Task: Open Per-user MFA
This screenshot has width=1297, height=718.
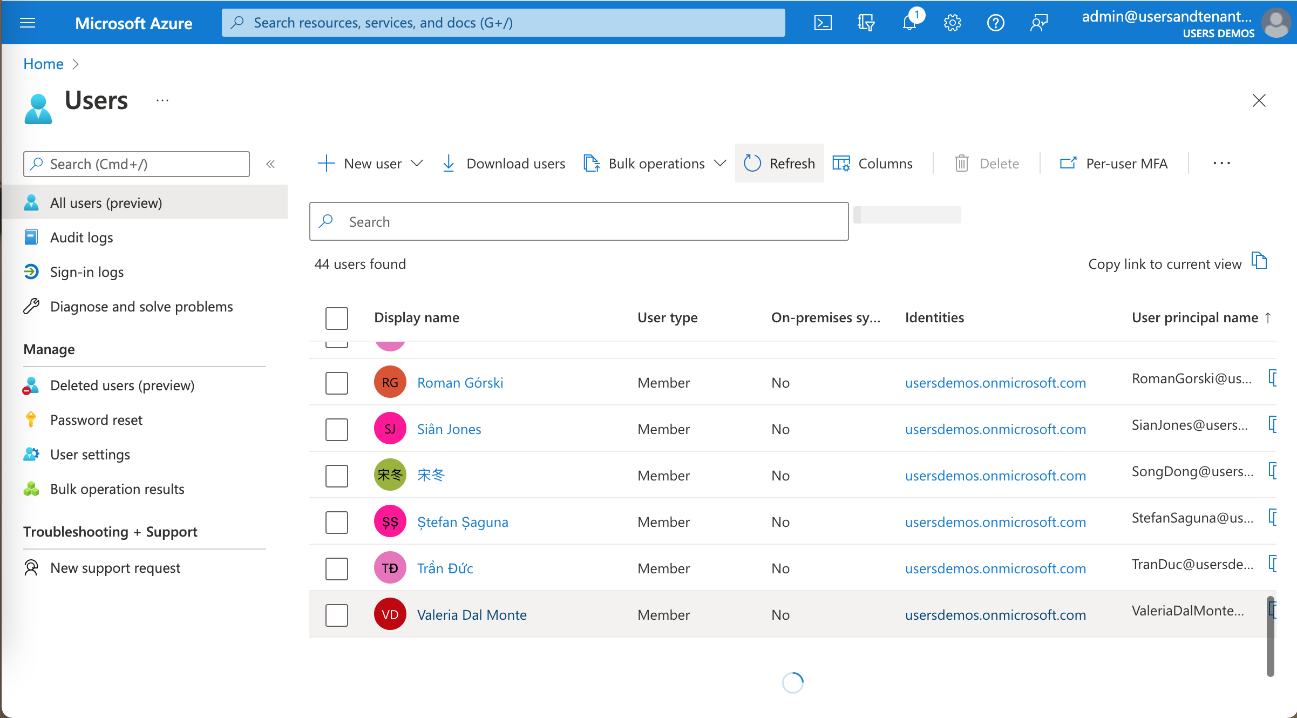Action: pyautogui.click(x=1113, y=163)
